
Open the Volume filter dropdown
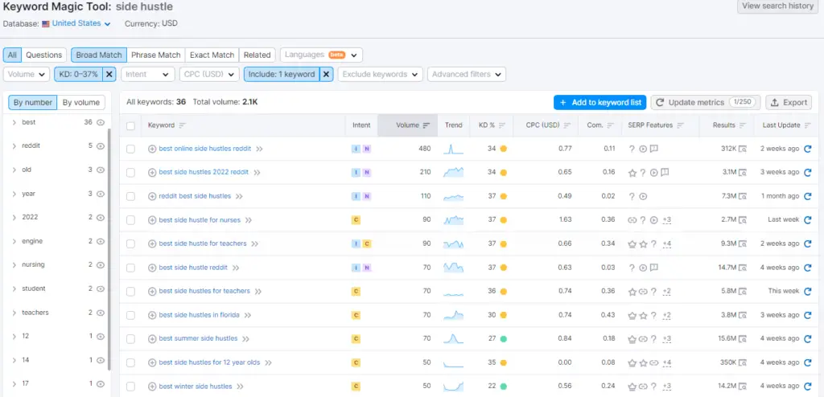pyautogui.click(x=27, y=74)
